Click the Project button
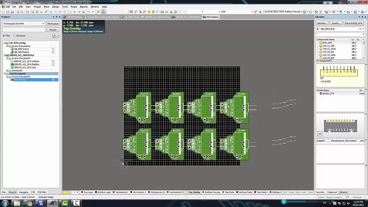Viewport: 368px width, 207px height. (x=53, y=30)
